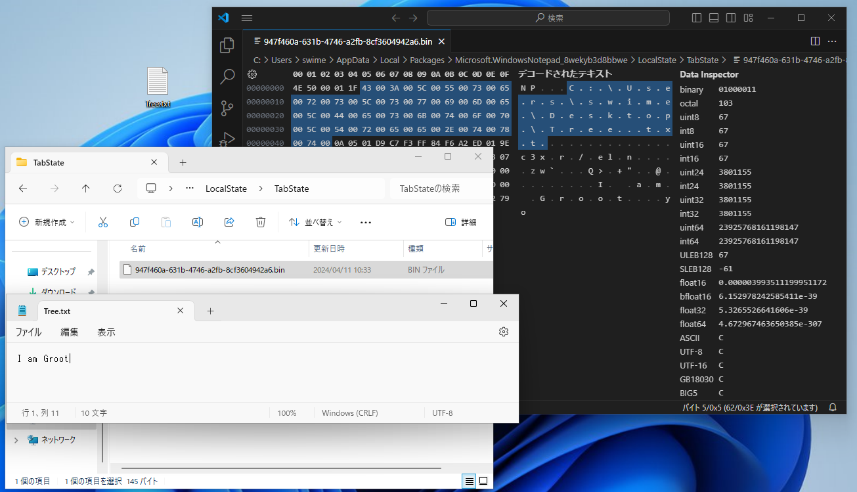Open VS Code Search view icon
Image resolution: width=857 pixels, height=492 pixels.
point(227,77)
